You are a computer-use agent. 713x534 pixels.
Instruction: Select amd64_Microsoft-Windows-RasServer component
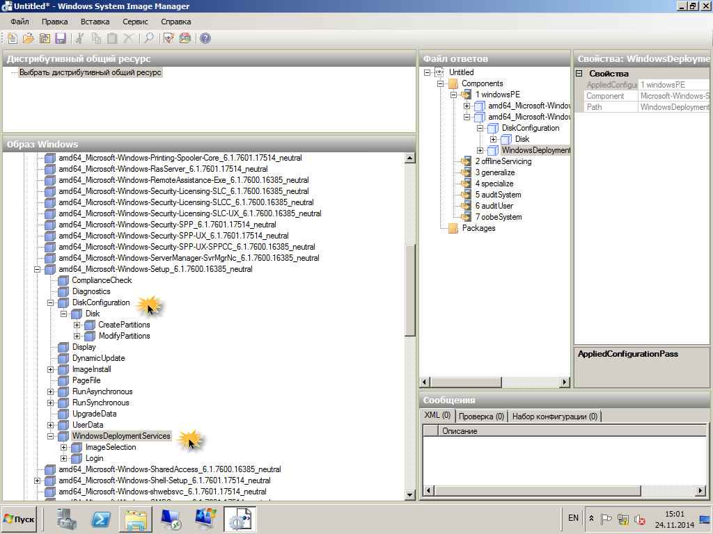coord(163,169)
